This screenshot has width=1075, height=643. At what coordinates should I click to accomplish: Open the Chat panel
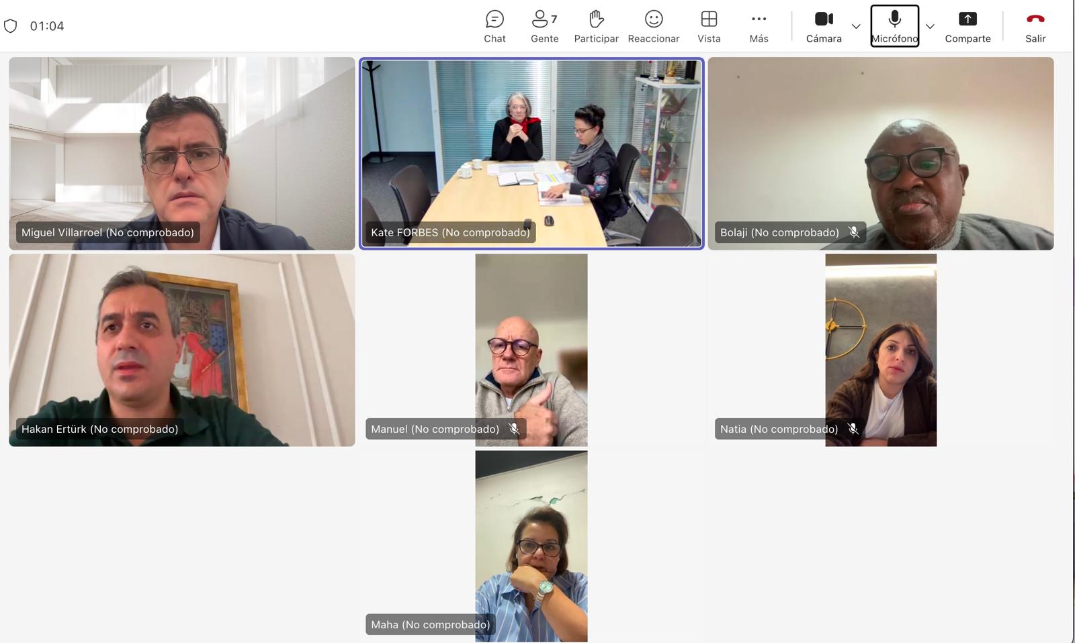pyautogui.click(x=494, y=26)
